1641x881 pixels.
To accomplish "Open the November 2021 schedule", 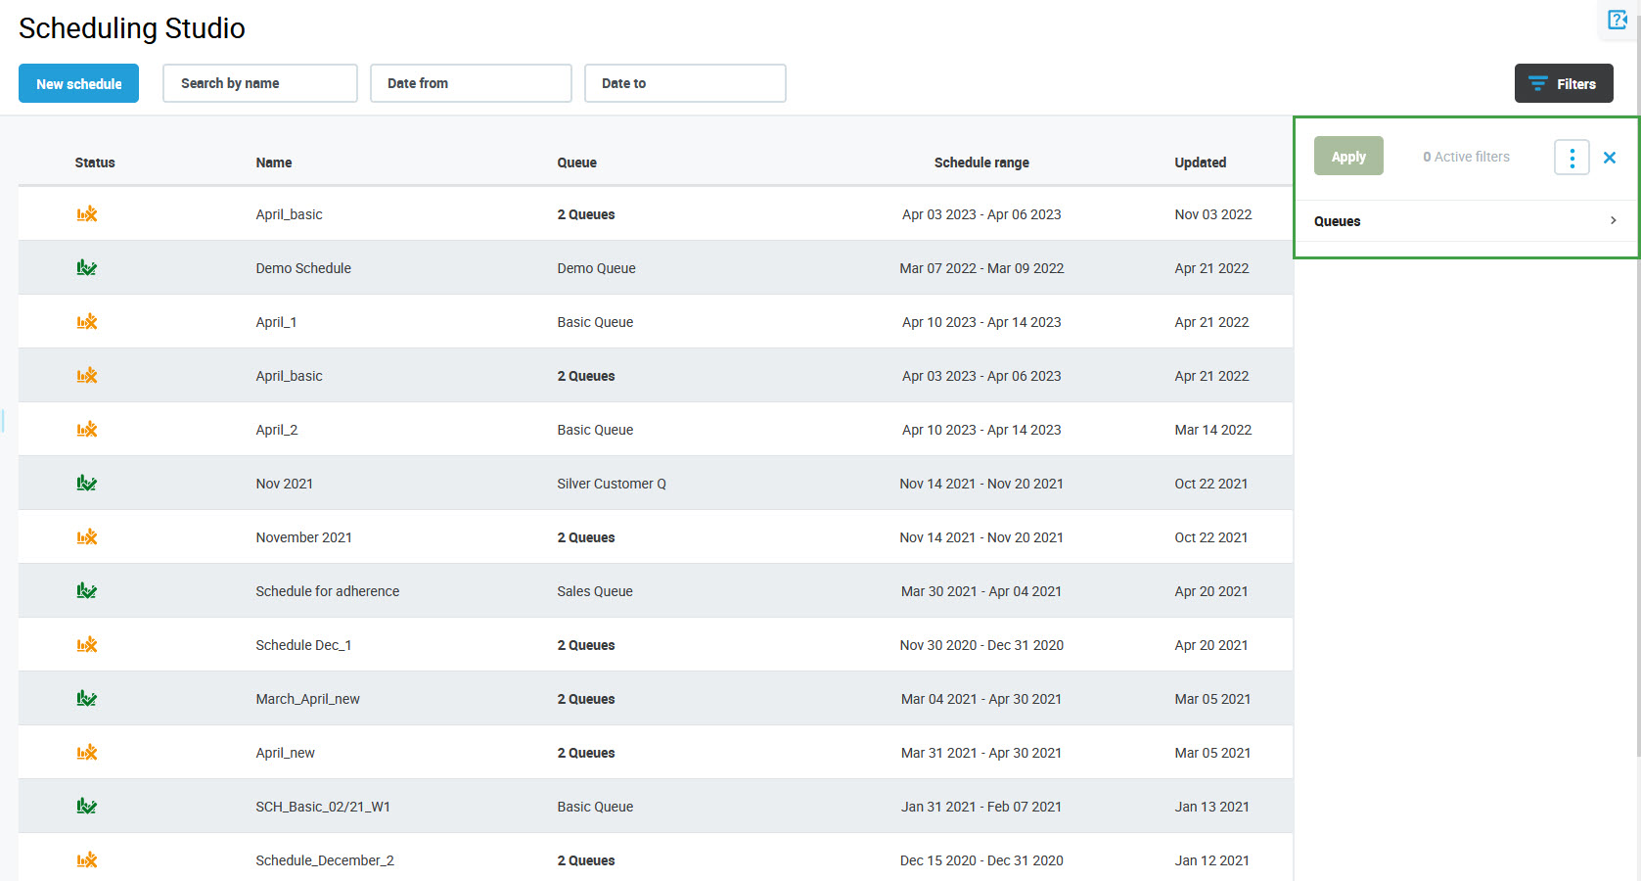I will (303, 537).
